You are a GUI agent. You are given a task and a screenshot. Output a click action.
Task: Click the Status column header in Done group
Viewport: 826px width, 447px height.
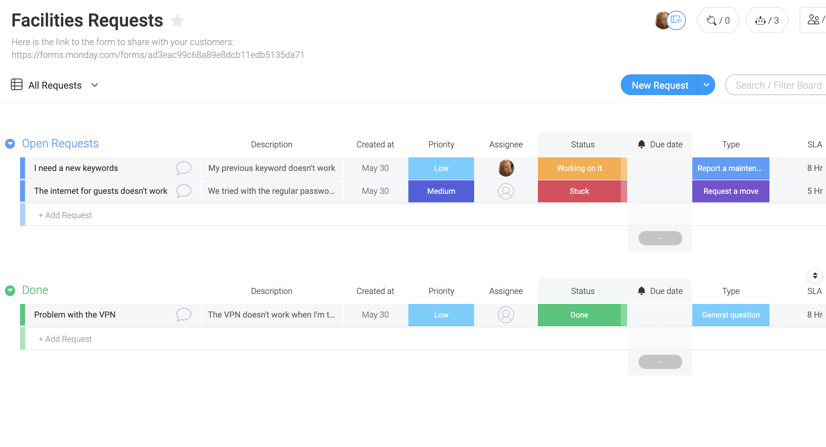tap(582, 291)
